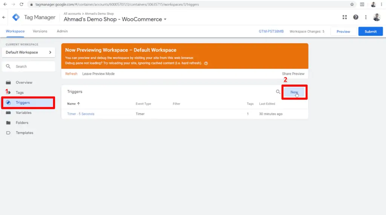Viewport: 386px width, 215px height.
Task: Click the Tag Manager back arrow
Action: [4, 17]
